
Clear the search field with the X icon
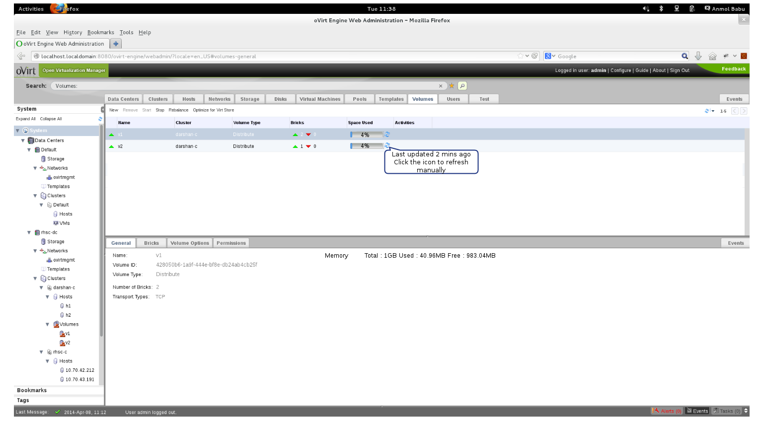click(x=441, y=86)
